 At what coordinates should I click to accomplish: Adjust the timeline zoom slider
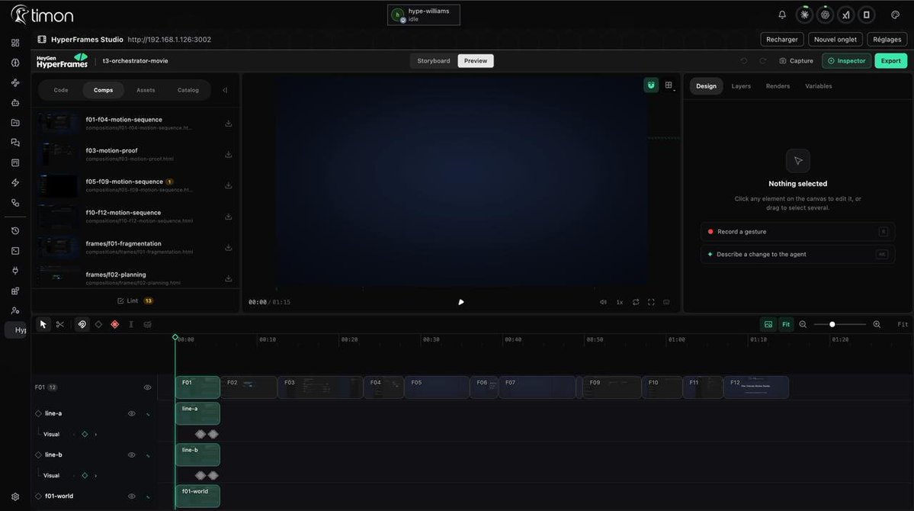[840, 324]
